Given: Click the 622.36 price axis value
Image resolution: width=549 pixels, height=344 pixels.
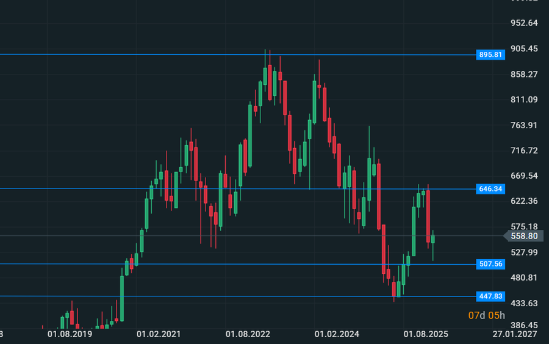Looking at the screenshot, I should click(524, 201).
